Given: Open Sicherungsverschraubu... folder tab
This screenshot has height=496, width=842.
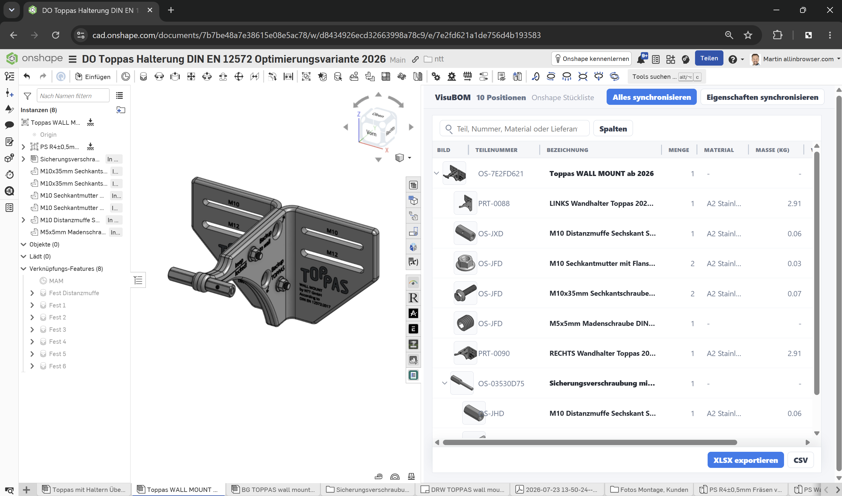Looking at the screenshot, I should coord(367,489).
